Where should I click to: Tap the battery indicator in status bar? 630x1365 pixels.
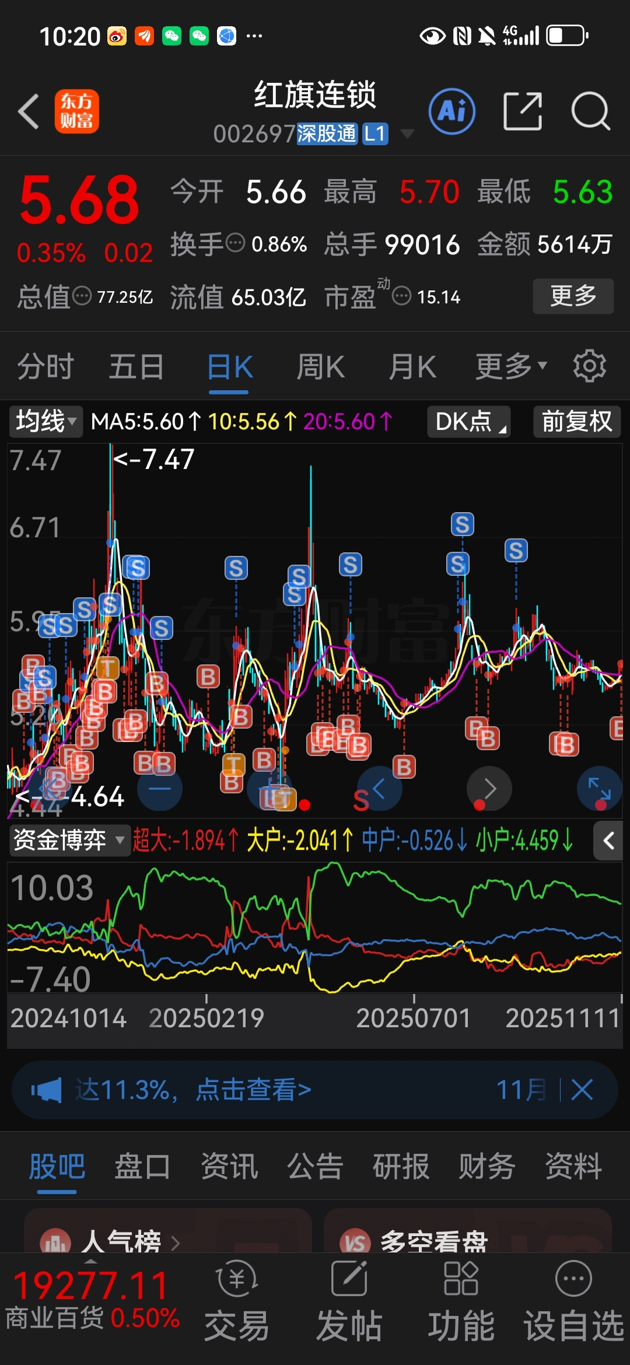click(567, 36)
